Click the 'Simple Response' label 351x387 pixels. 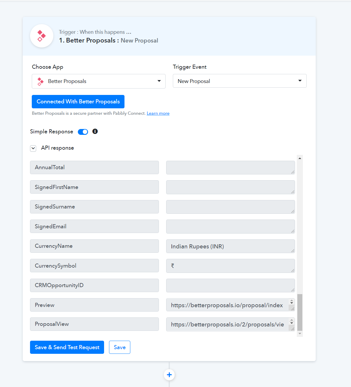point(52,132)
